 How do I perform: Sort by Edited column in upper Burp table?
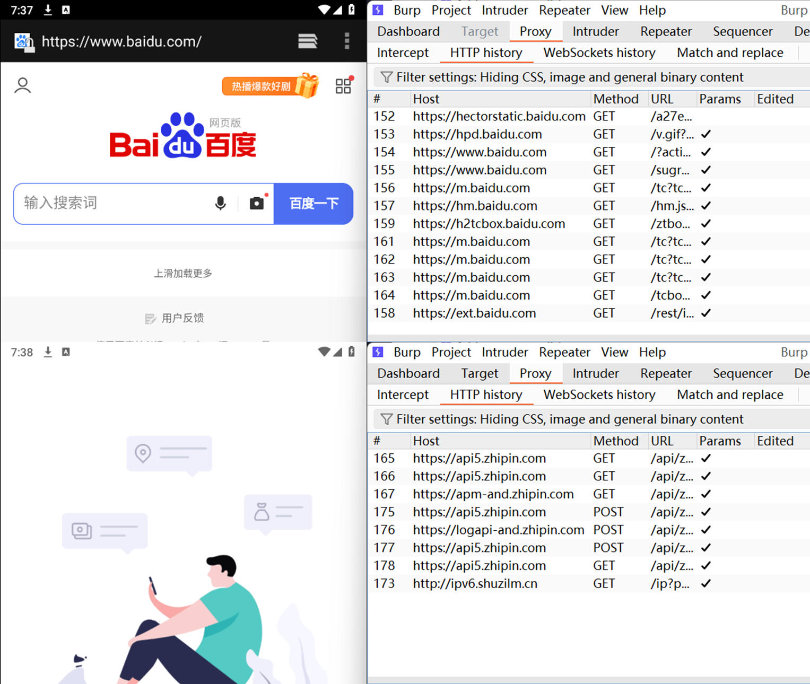click(782, 99)
